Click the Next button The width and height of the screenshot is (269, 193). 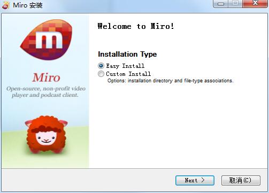tap(195, 180)
